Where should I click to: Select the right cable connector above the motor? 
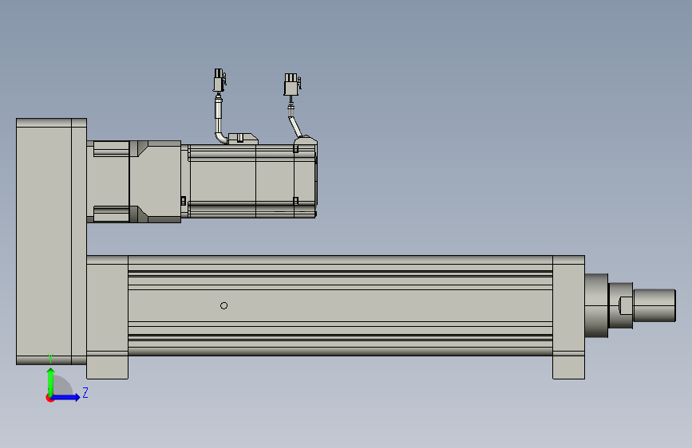(291, 84)
